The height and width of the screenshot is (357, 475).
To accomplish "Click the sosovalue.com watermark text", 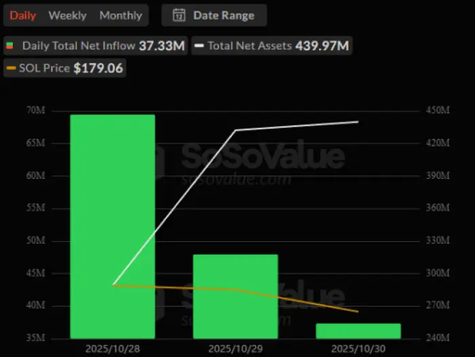I will click(236, 180).
